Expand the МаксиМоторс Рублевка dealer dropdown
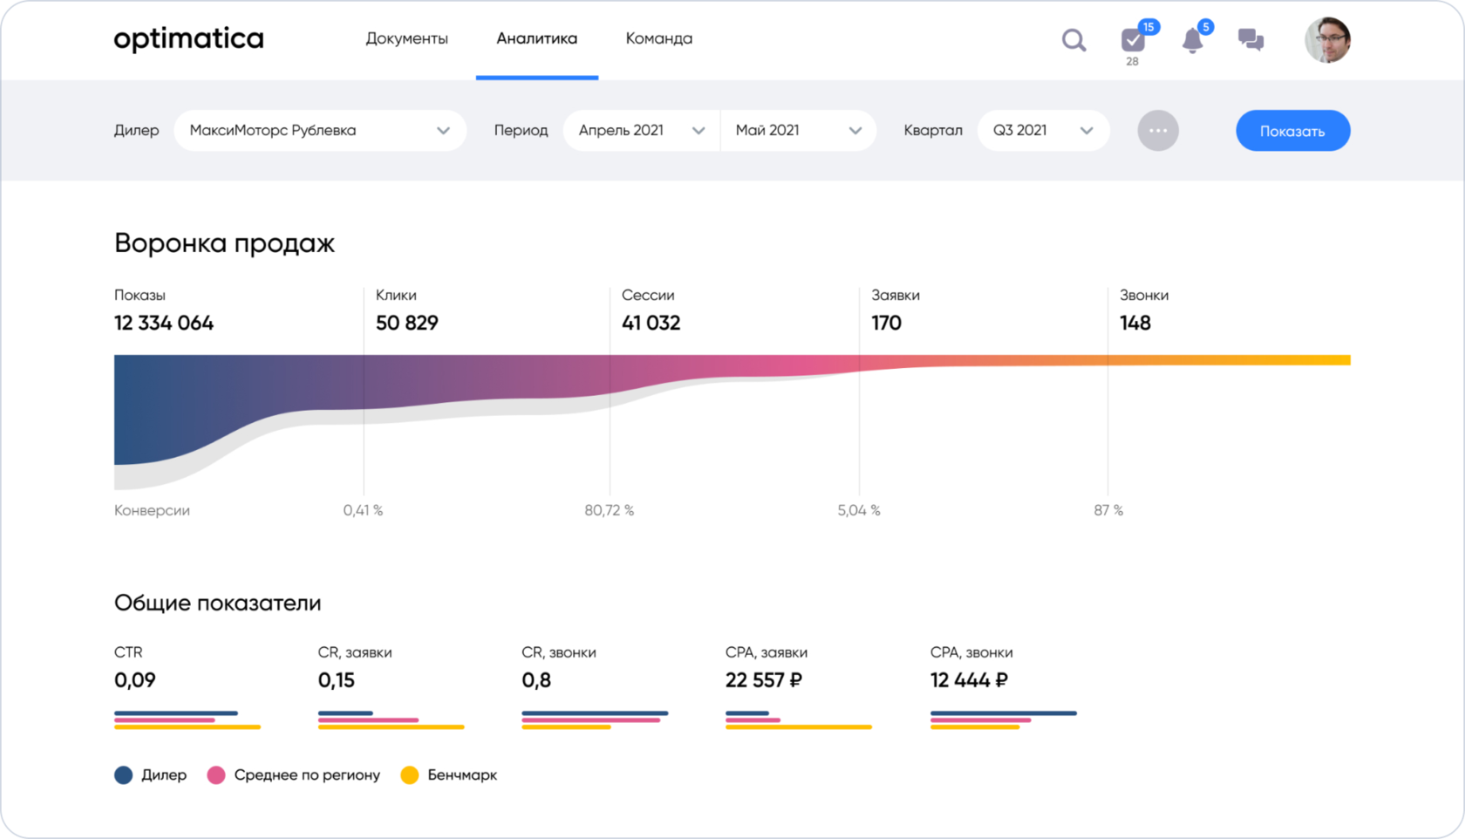This screenshot has width=1465, height=839. tap(320, 131)
